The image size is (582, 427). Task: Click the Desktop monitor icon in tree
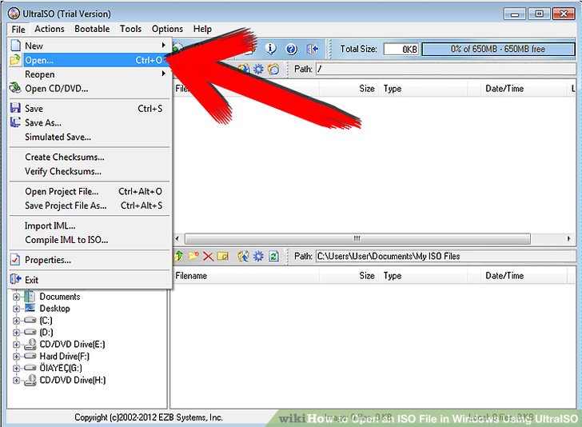tap(30, 308)
